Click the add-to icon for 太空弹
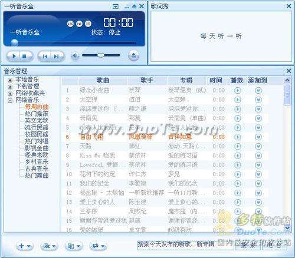The width and height of the screenshot is (295, 258). point(258,100)
